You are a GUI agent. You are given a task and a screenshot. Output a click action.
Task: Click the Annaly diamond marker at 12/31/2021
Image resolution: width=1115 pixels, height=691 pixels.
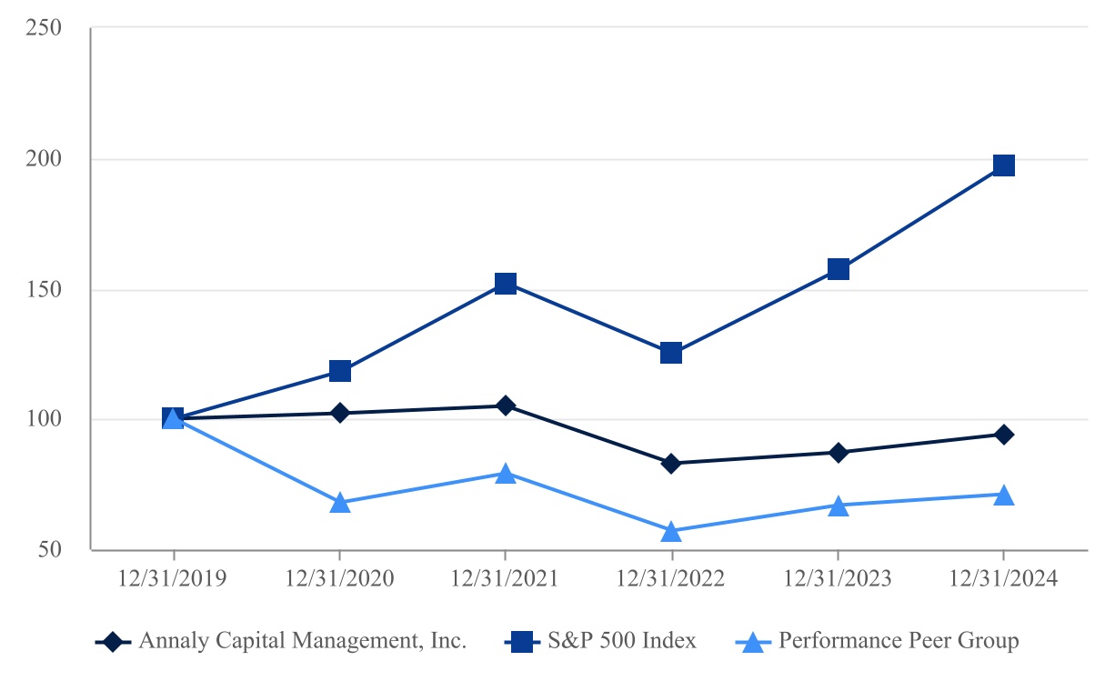click(506, 406)
